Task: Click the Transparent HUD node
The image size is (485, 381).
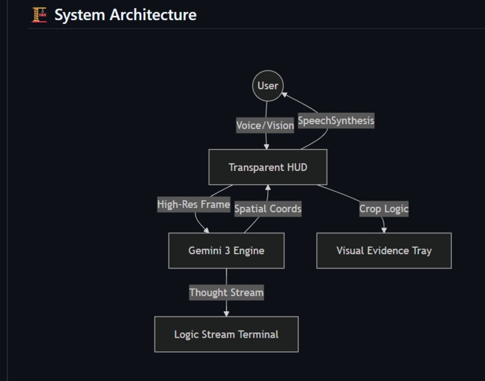Action: 268,167
